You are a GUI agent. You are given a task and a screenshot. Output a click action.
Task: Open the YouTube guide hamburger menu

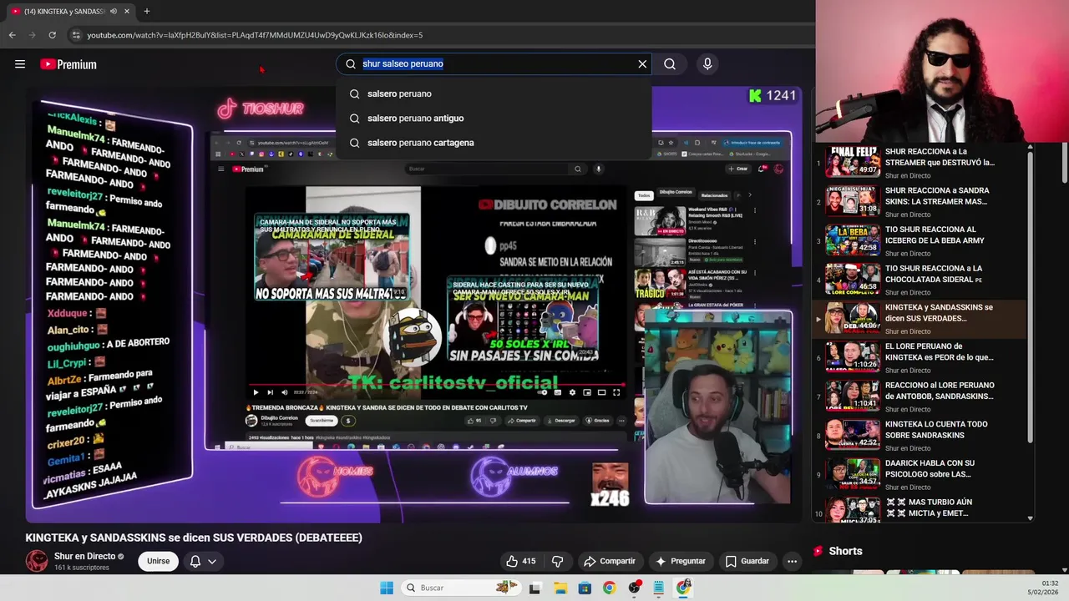[x=20, y=64]
